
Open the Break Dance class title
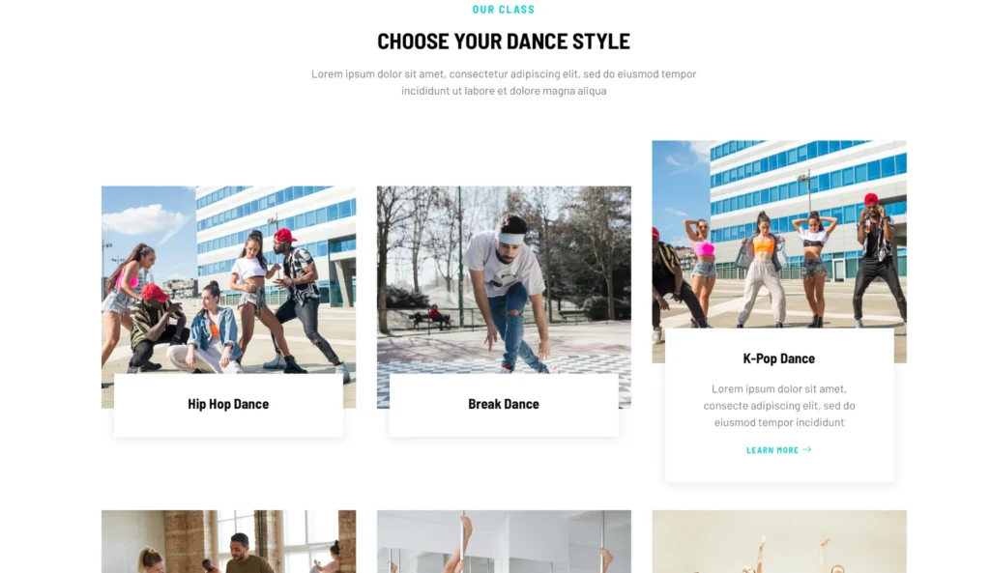[503, 404]
